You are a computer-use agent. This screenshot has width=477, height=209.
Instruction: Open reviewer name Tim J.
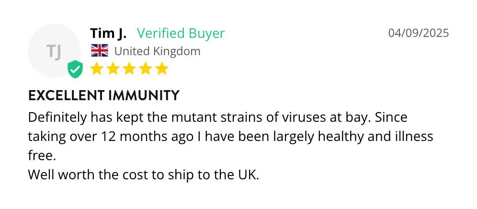point(108,34)
